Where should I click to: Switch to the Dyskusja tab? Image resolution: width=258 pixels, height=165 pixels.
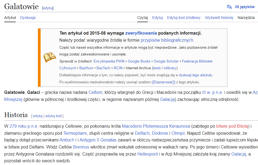tap(28, 18)
